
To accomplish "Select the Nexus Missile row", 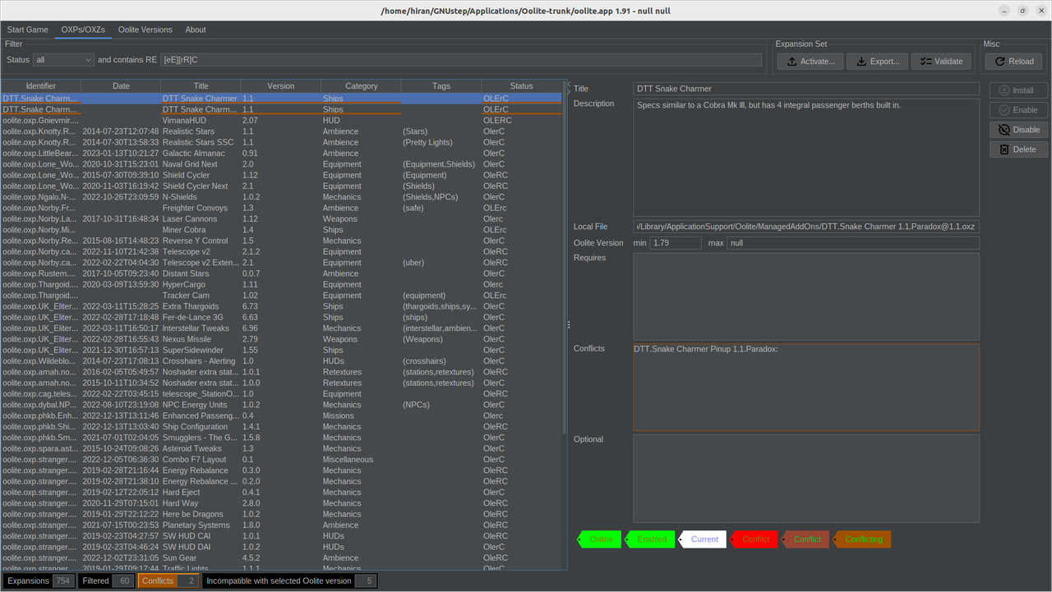I will pyautogui.click(x=281, y=339).
